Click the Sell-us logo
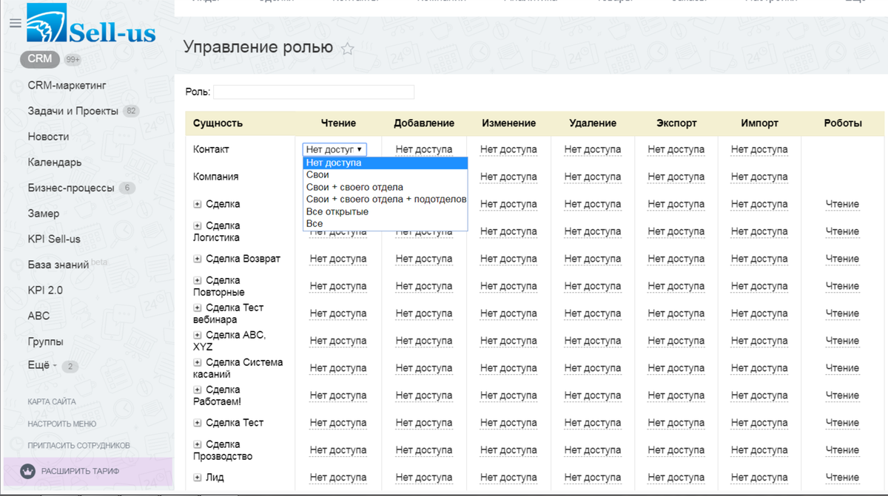 click(91, 24)
